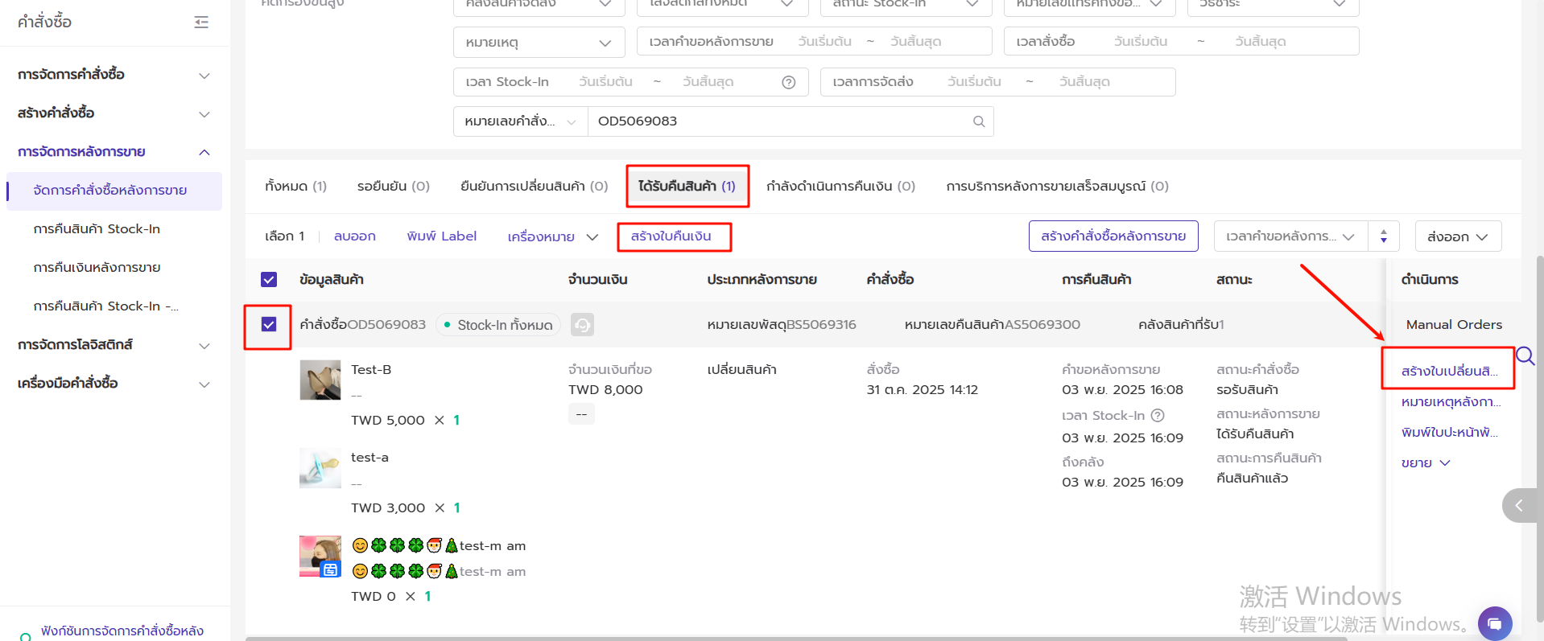Click the order number search input field
The width and height of the screenshot is (1544, 641).
point(779,121)
